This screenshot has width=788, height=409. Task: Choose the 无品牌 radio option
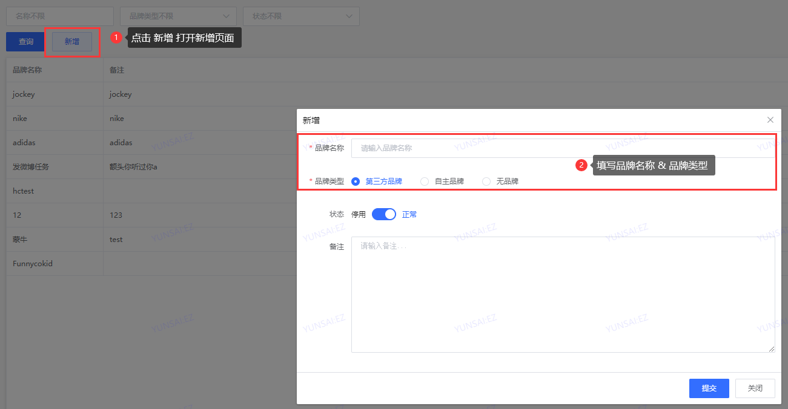(x=486, y=181)
